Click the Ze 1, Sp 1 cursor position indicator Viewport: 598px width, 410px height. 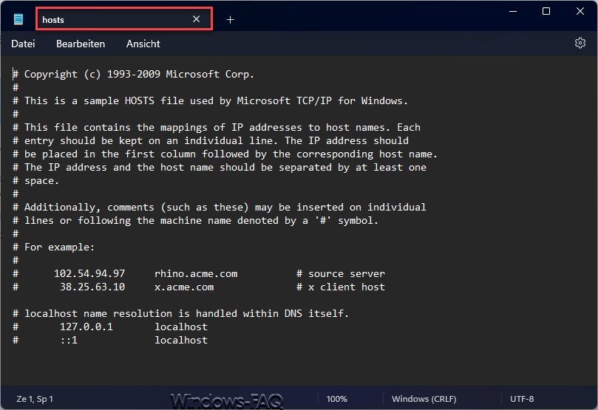(35, 399)
